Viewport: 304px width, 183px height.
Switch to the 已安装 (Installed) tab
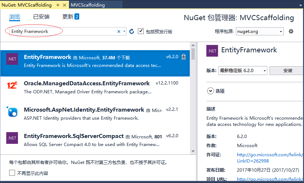[41, 17]
